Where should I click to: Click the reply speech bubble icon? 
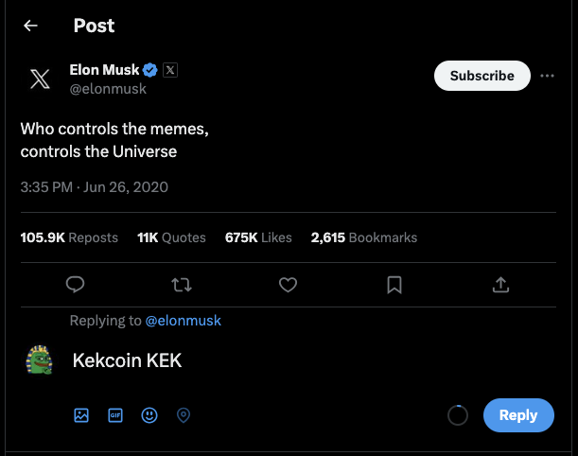[x=77, y=284]
